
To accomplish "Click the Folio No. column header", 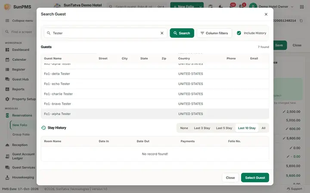I will tap(234, 141).
